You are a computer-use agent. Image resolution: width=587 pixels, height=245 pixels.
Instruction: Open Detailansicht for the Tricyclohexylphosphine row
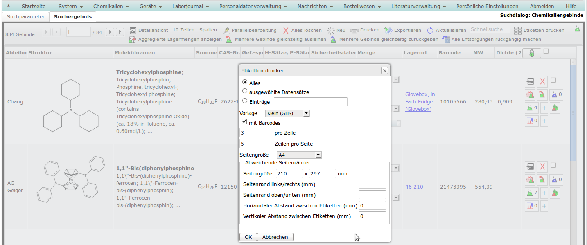point(531,82)
